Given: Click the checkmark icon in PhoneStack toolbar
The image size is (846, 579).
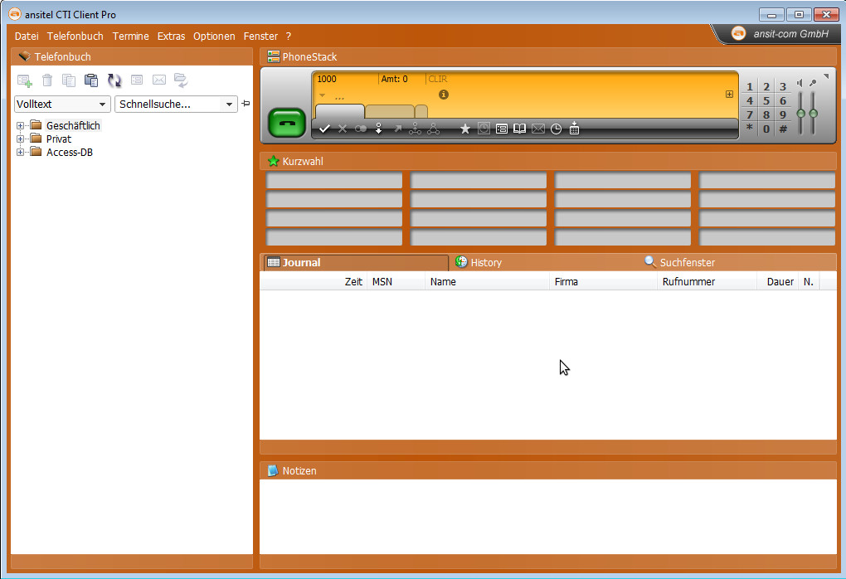Looking at the screenshot, I should tap(324, 129).
